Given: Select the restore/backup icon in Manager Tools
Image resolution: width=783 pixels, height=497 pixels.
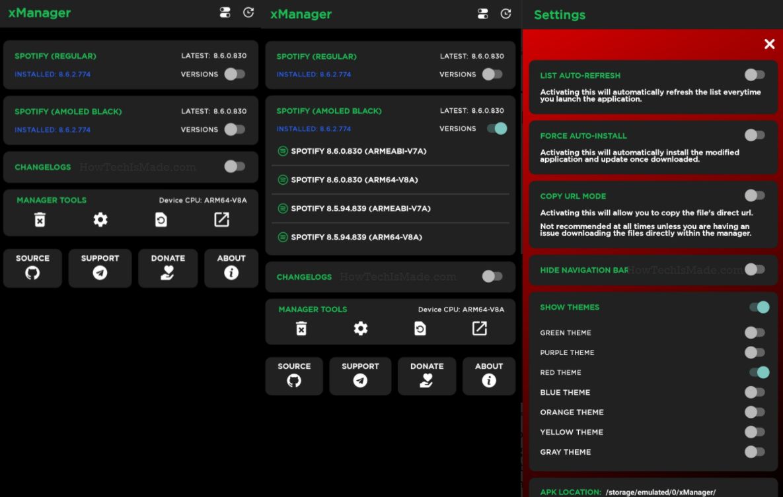Looking at the screenshot, I should tap(161, 218).
